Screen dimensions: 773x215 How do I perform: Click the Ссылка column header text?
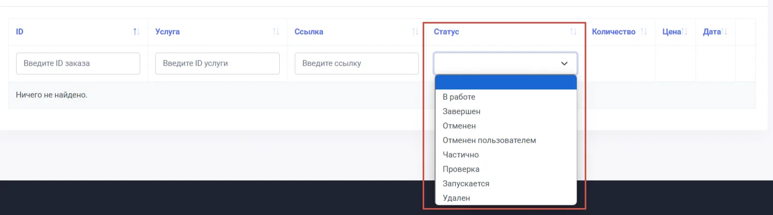(x=309, y=32)
